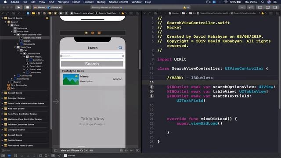The height and width of the screenshot is (158, 281).
Task: Expand Purchased Items Scene
Action: click(2, 145)
